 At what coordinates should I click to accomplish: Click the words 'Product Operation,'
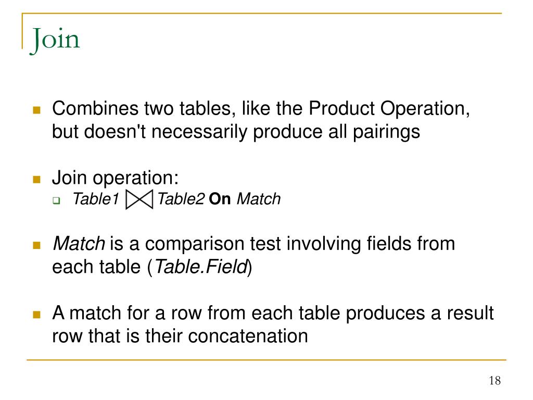pos(389,109)
